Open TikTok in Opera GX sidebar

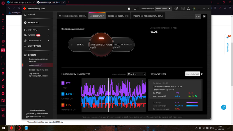[3, 100]
